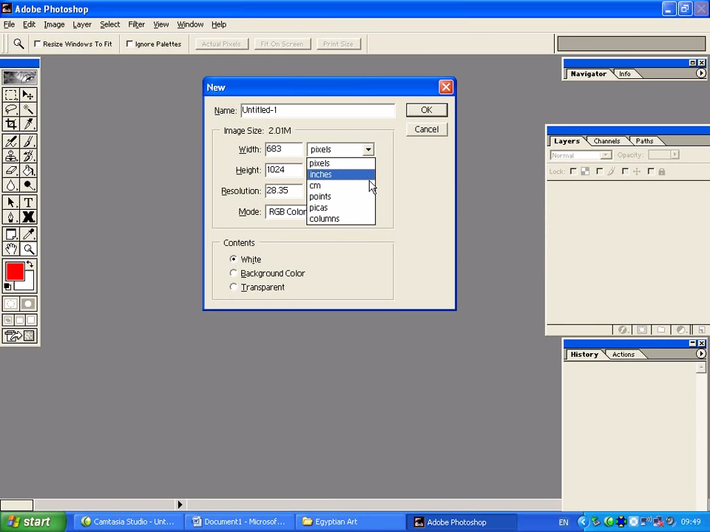This screenshot has width=710, height=532.
Task: Choose the Eraser tool
Action: (x=11, y=171)
